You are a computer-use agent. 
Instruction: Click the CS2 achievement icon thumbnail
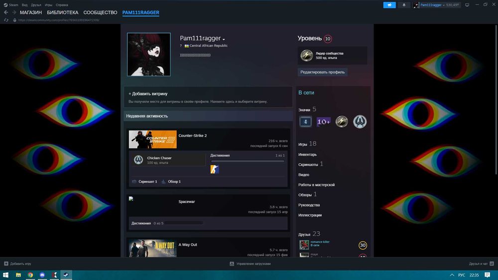pyautogui.click(x=215, y=169)
